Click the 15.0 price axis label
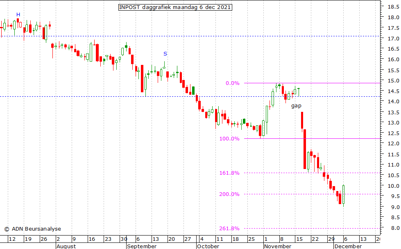 pos(393,80)
